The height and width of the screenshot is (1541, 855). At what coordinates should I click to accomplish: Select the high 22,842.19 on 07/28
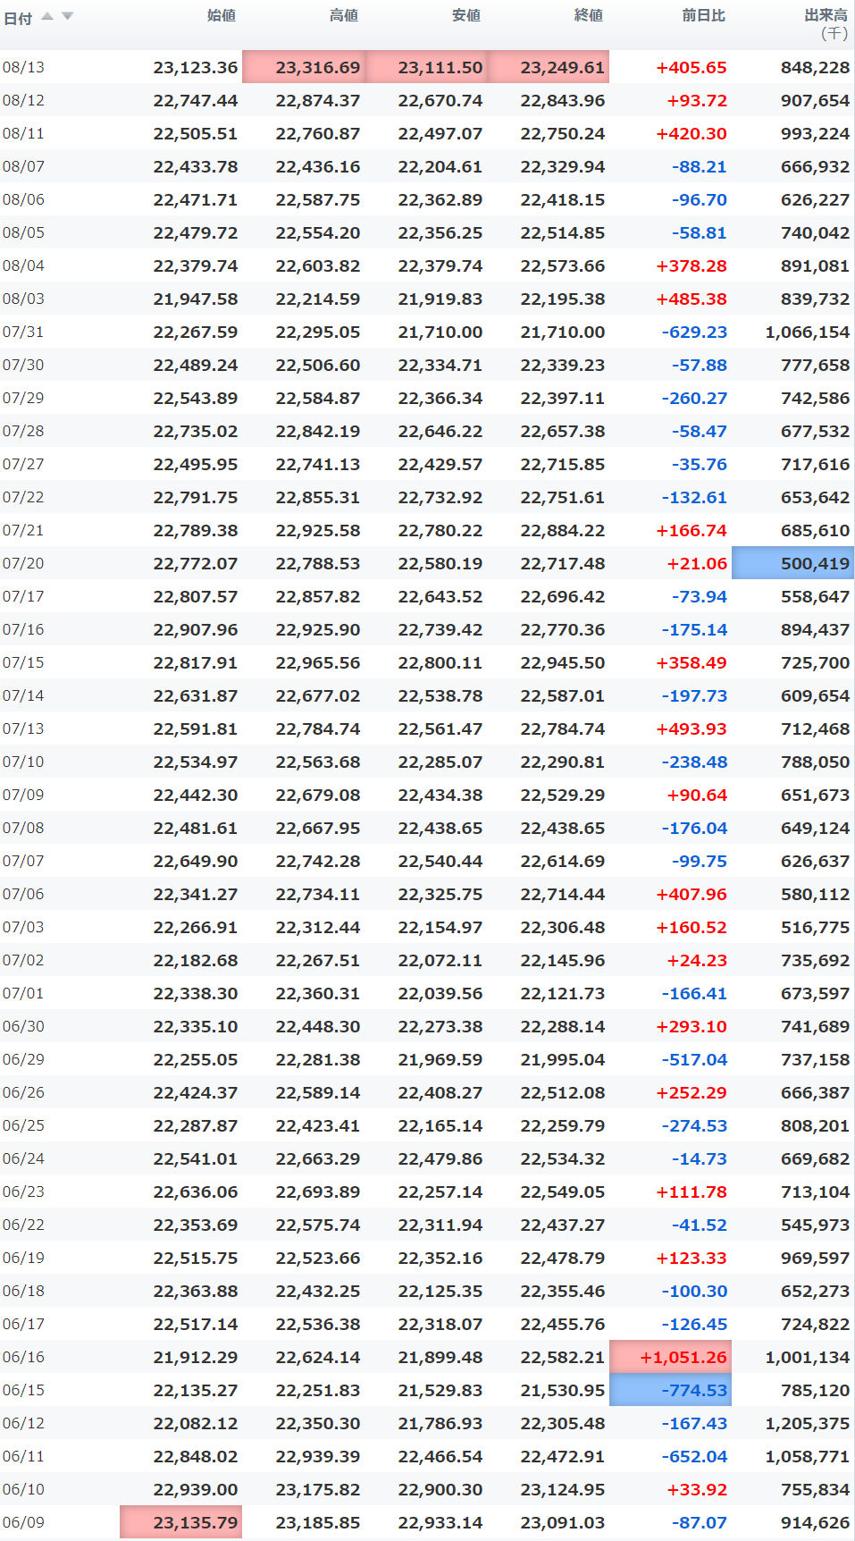318,431
